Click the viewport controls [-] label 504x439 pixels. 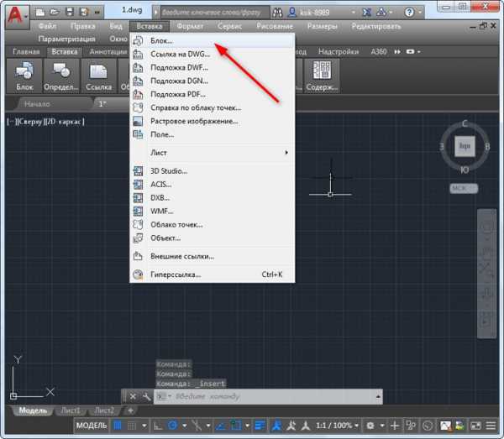10,122
